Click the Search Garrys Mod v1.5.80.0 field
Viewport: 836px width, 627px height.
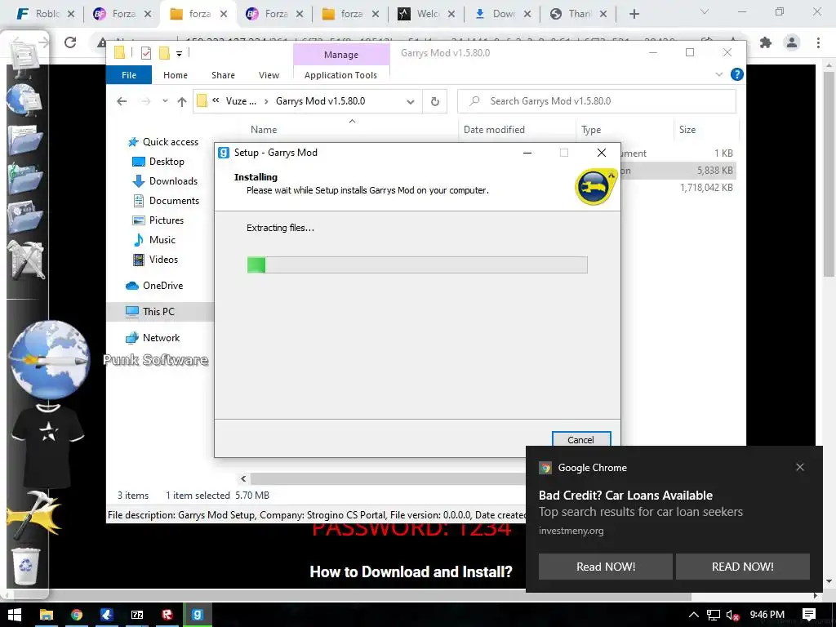click(597, 100)
